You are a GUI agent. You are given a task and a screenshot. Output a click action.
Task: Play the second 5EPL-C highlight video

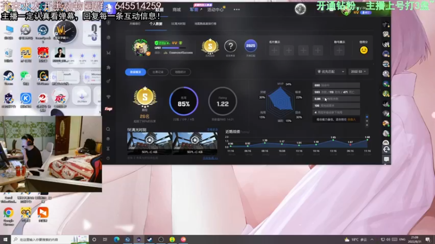click(x=195, y=140)
